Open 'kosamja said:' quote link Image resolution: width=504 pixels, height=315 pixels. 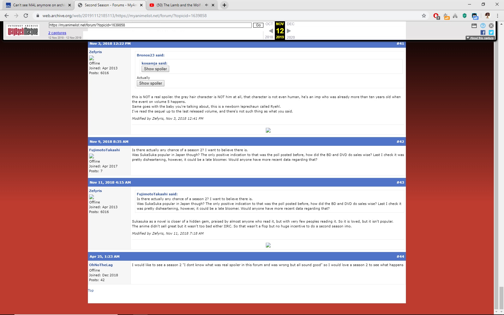154,63
